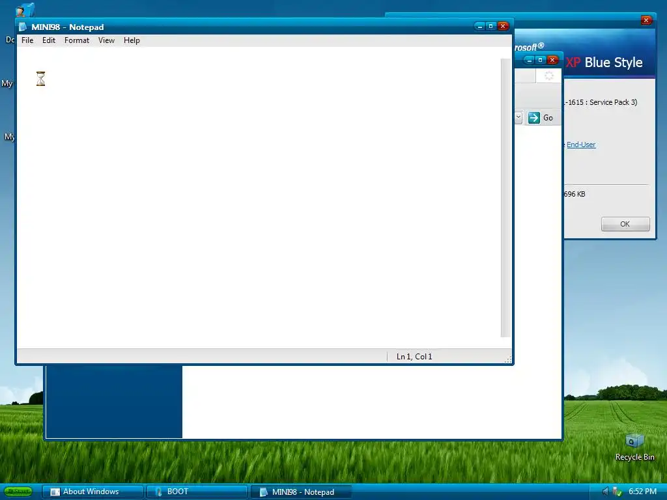Click the volume speaker tray icon

tap(605, 492)
